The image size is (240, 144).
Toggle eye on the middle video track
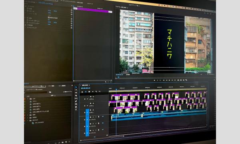point(93,103)
